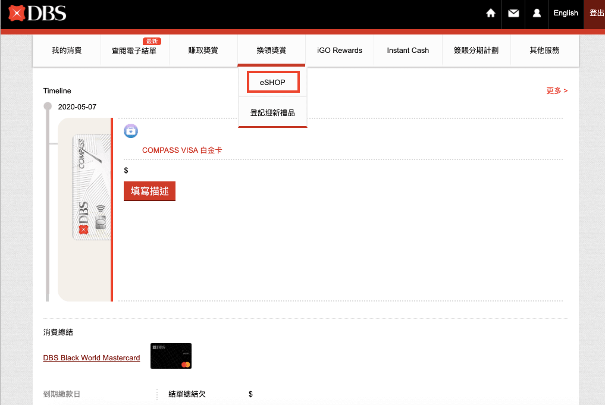605x405 pixels.
Task: Click the COMPASS VISA card image
Action: click(92, 187)
